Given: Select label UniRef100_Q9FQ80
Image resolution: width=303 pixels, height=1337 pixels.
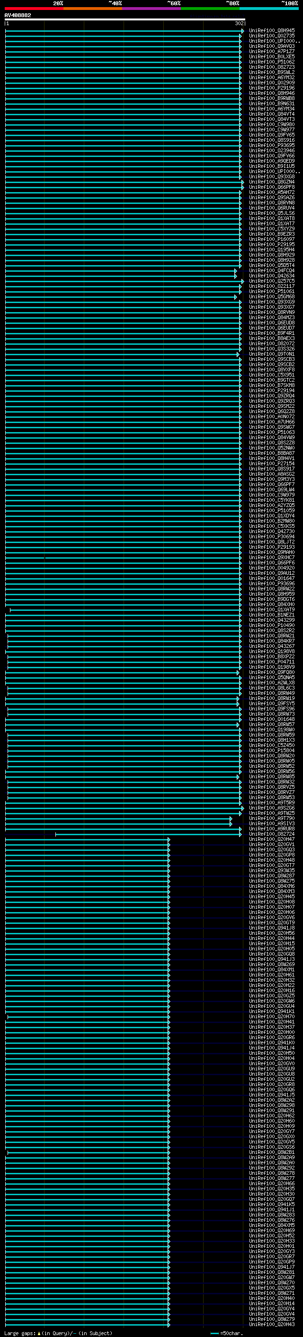Looking at the screenshot, I should tap(272, 672).
